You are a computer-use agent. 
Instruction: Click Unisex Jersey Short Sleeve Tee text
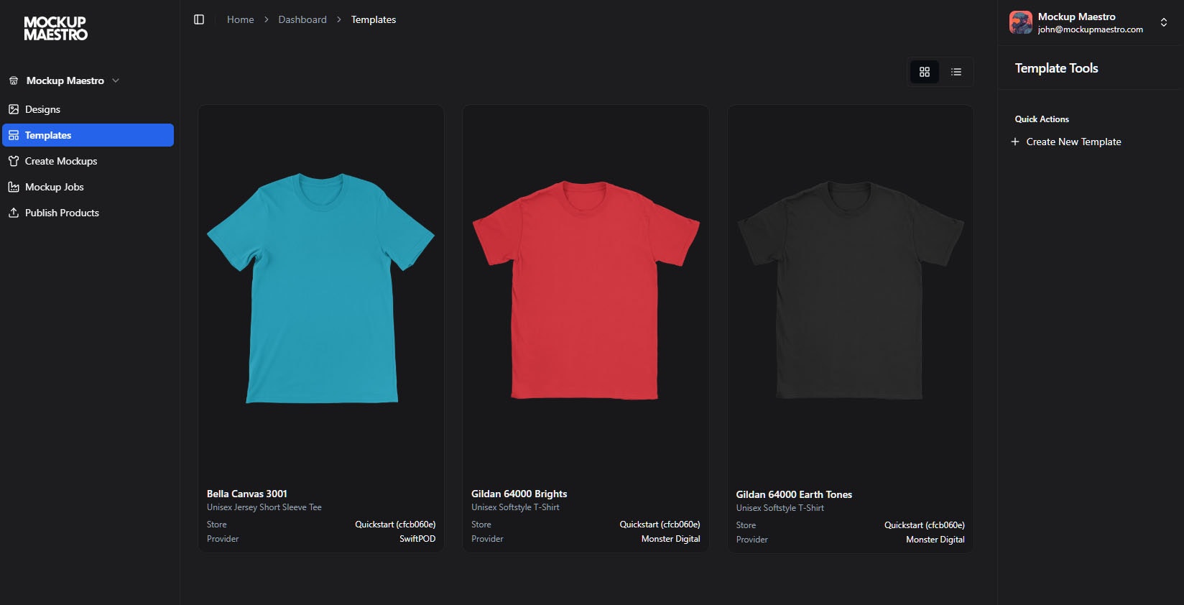pos(264,507)
